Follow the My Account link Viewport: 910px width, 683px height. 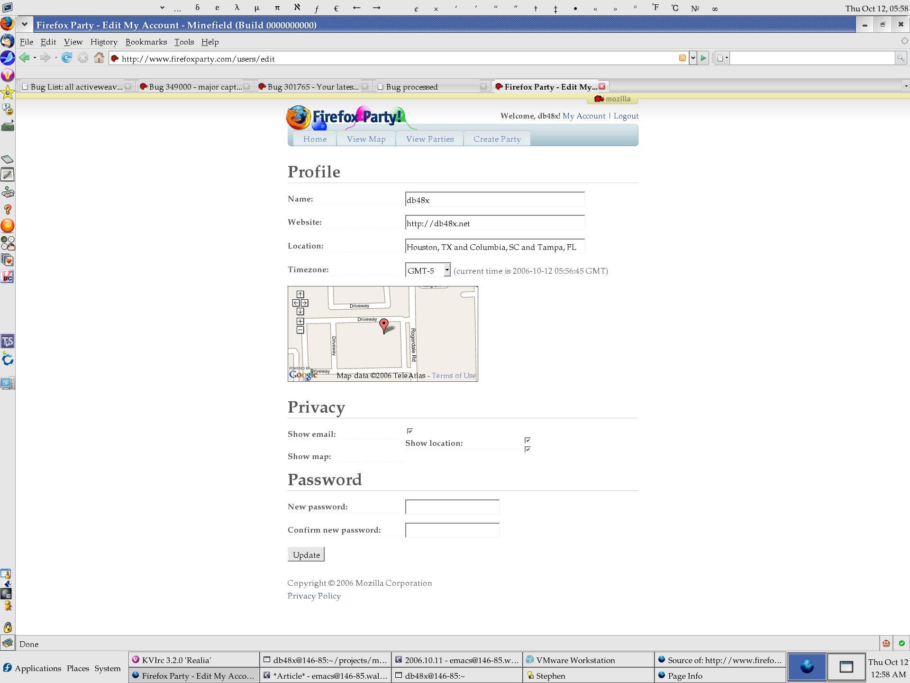click(x=584, y=116)
